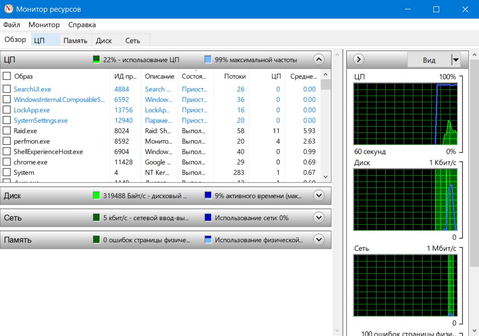The image size is (479, 336).
Task: Check the WindowsInternal.ComposableS... checkbox
Action: pos(7,99)
